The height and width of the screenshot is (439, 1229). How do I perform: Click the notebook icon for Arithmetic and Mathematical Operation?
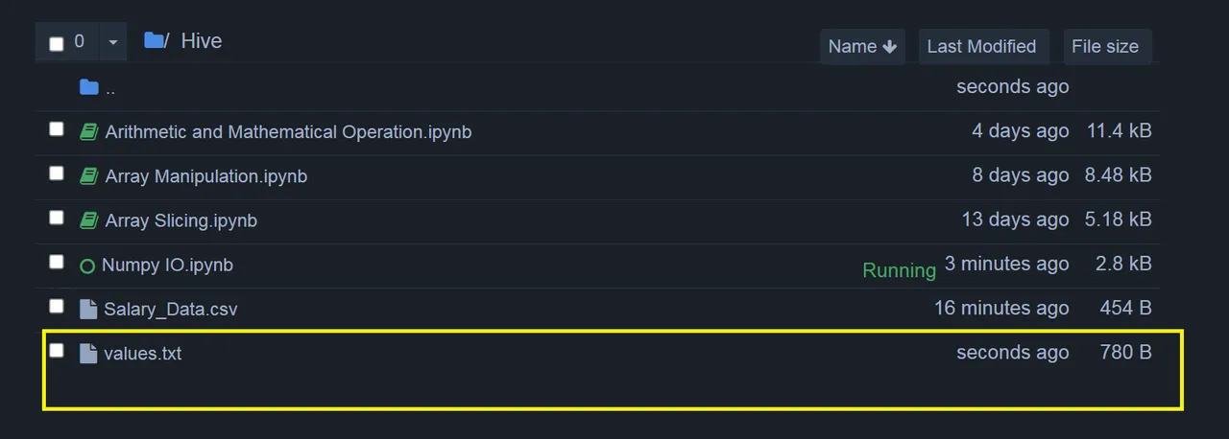[x=88, y=131]
